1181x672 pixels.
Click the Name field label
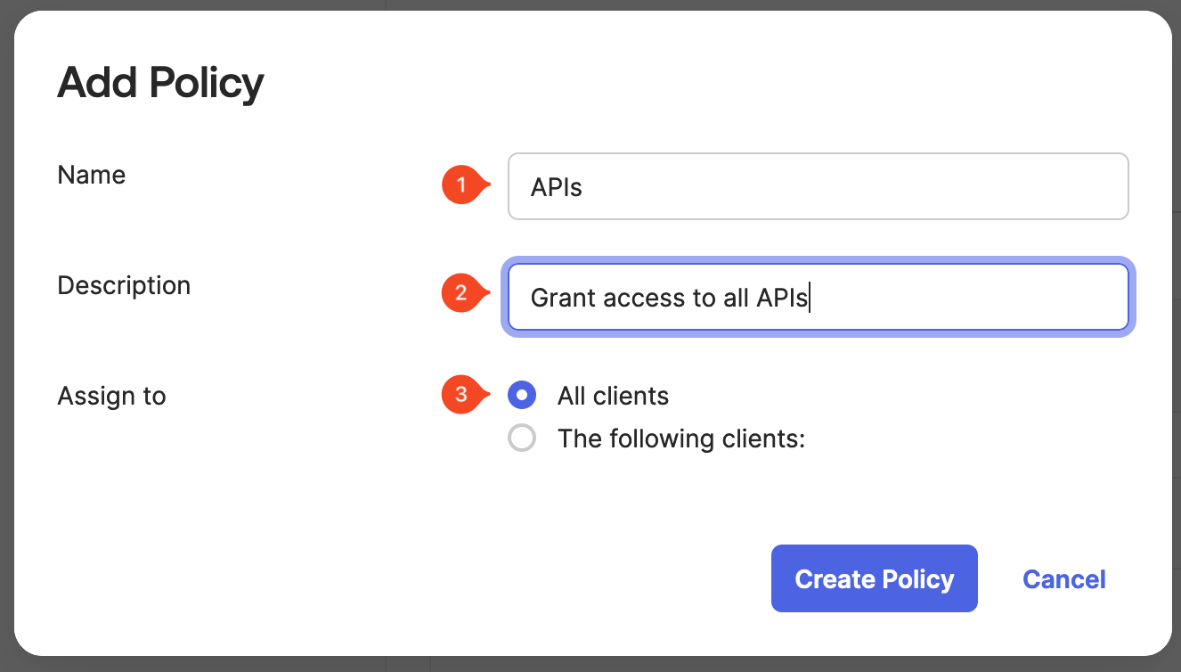coord(91,175)
